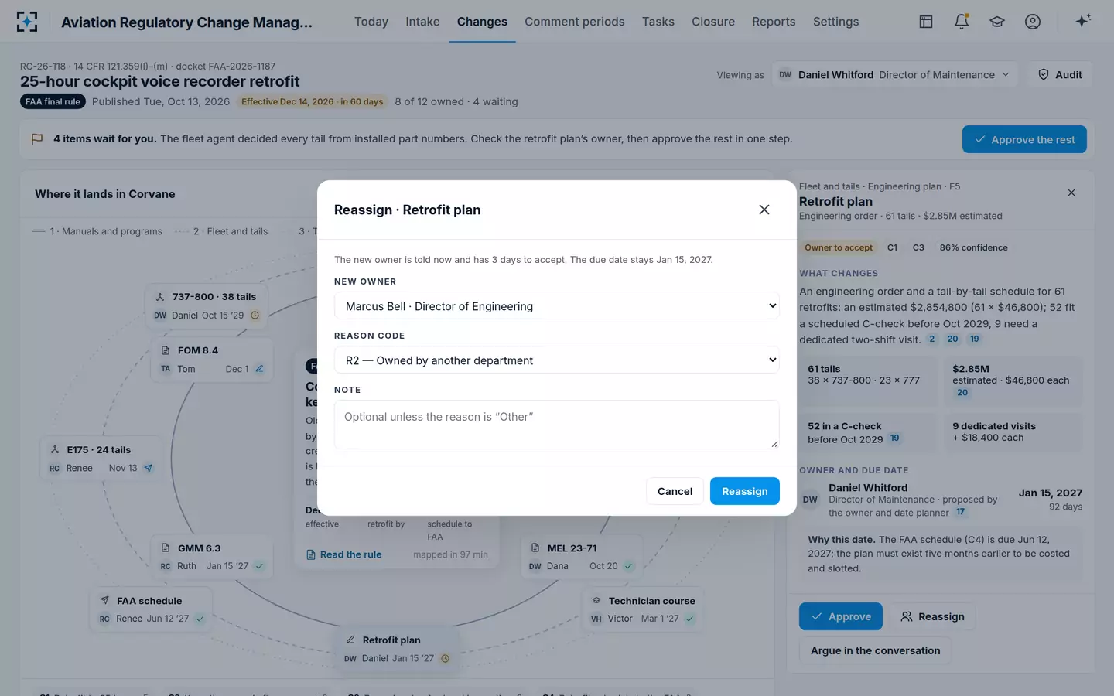Click the flag icon in waiting banner

click(37, 139)
